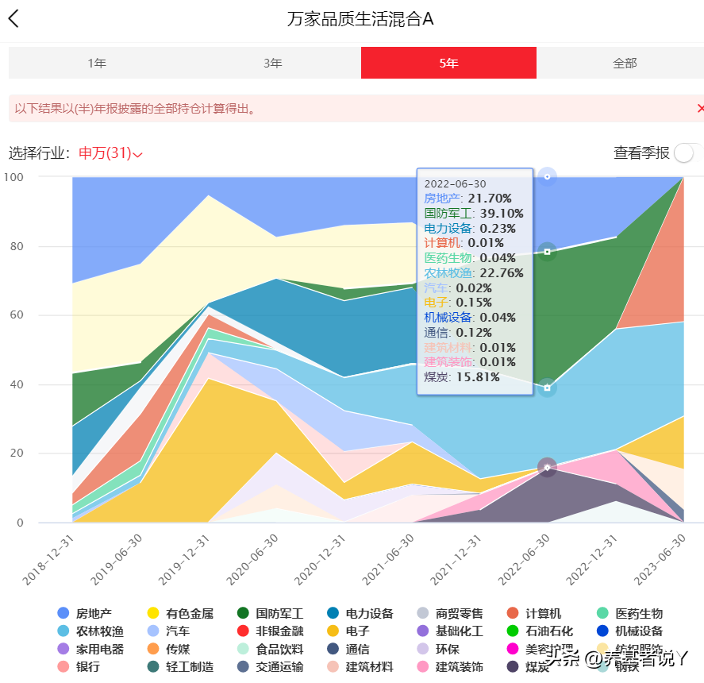Click the 2019-06-30 axis label
This screenshot has width=704, height=683.
point(116,560)
